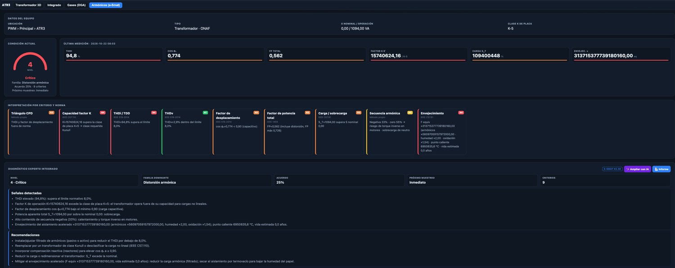675x268 pixels.
Task: Open the THDi / TDD criterion card
Action: pyautogui.click(x=135, y=132)
